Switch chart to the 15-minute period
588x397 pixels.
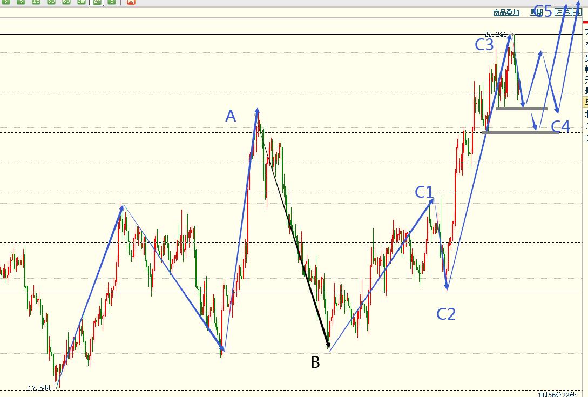(x=36, y=2)
